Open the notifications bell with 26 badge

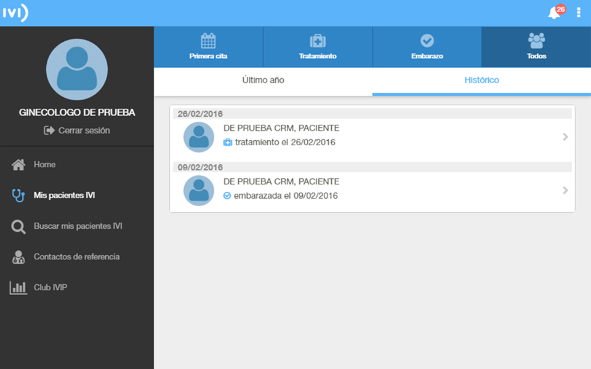pyautogui.click(x=557, y=12)
